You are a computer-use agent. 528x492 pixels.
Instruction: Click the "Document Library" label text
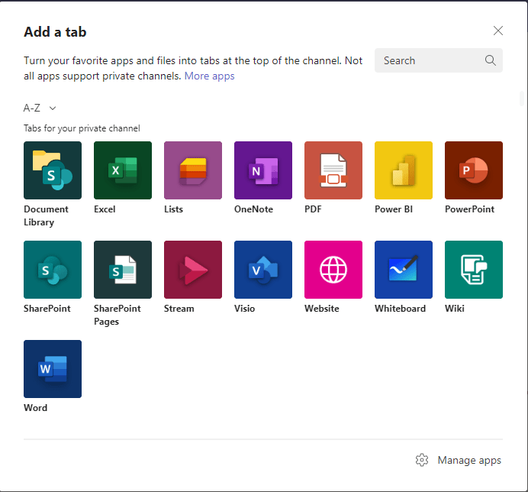(x=46, y=215)
